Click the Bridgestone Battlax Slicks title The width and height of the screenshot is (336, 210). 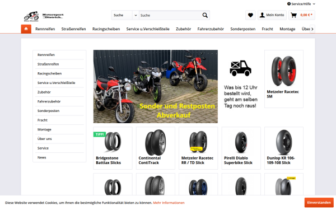pyautogui.click(x=108, y=161)
